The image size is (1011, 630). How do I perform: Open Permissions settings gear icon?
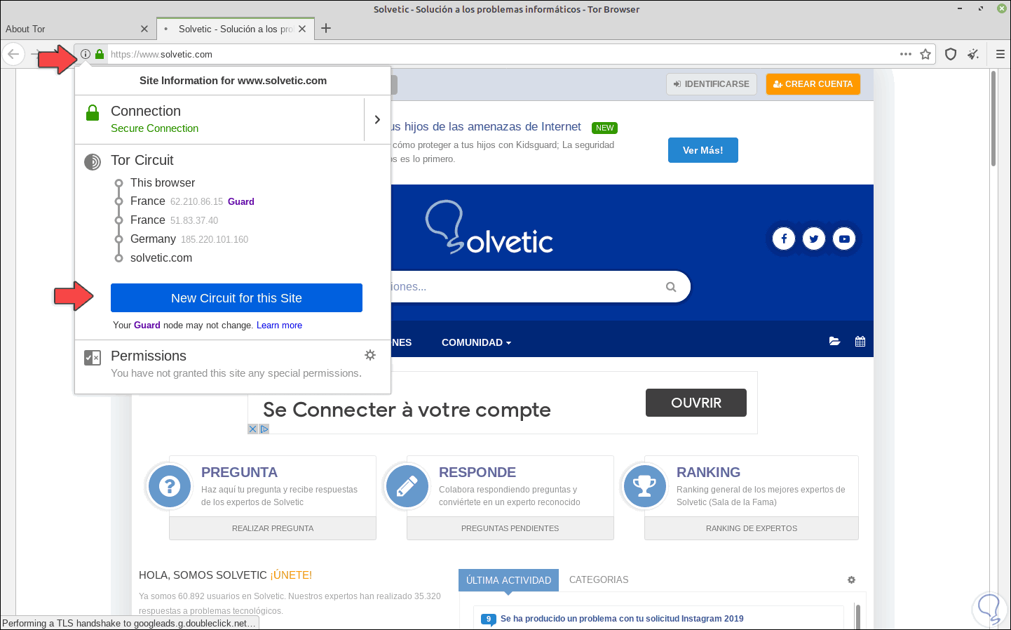(x=370, y=355)
